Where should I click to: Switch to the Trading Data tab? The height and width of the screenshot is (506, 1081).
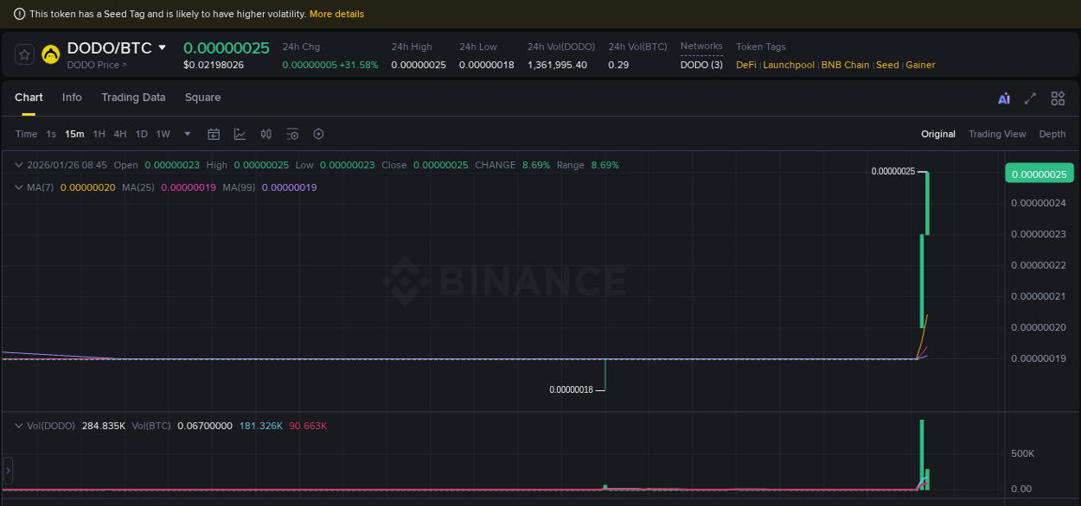[133, 98]
